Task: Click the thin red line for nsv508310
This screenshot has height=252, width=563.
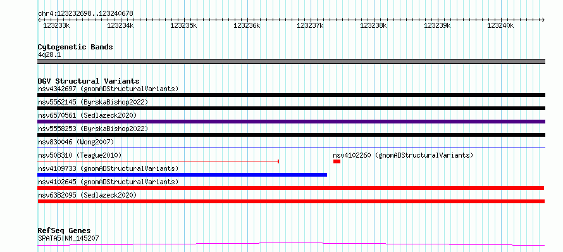Action: (x=158, y=161)
